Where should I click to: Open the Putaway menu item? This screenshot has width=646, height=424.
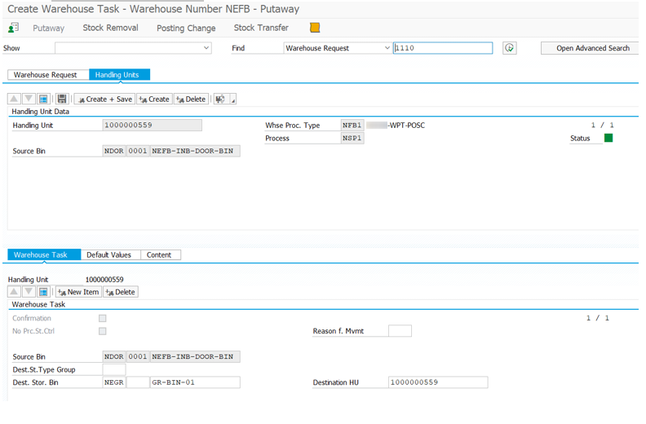pyautogui.click(x=49, y=28)
